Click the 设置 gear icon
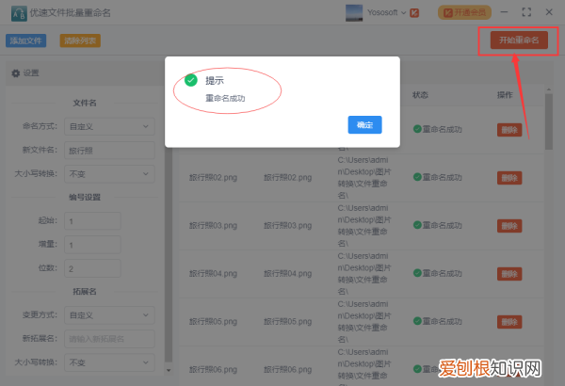The width and height of the screenshot is (565, 386). click(15, 73)
